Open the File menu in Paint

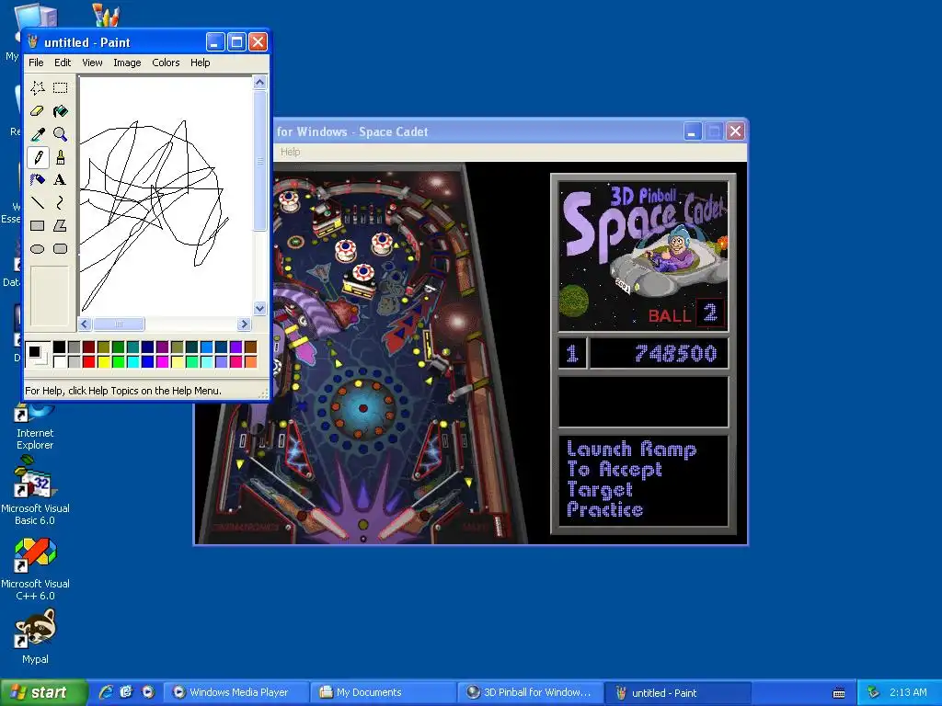[36, 63]
